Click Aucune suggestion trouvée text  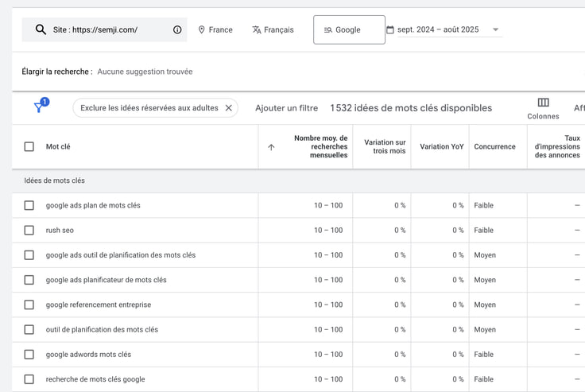click(145, 72)
